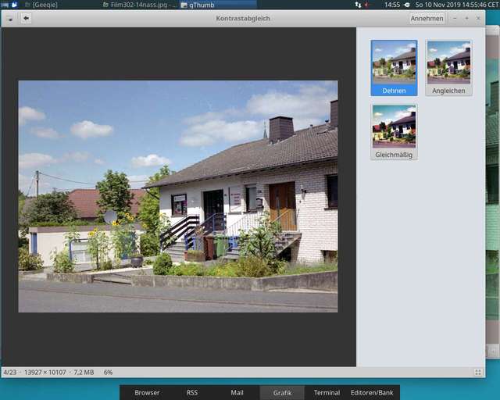Click the zoom-fit icon in the status bar
This screenshot has width=500, height=400.
tap(477, 373)
